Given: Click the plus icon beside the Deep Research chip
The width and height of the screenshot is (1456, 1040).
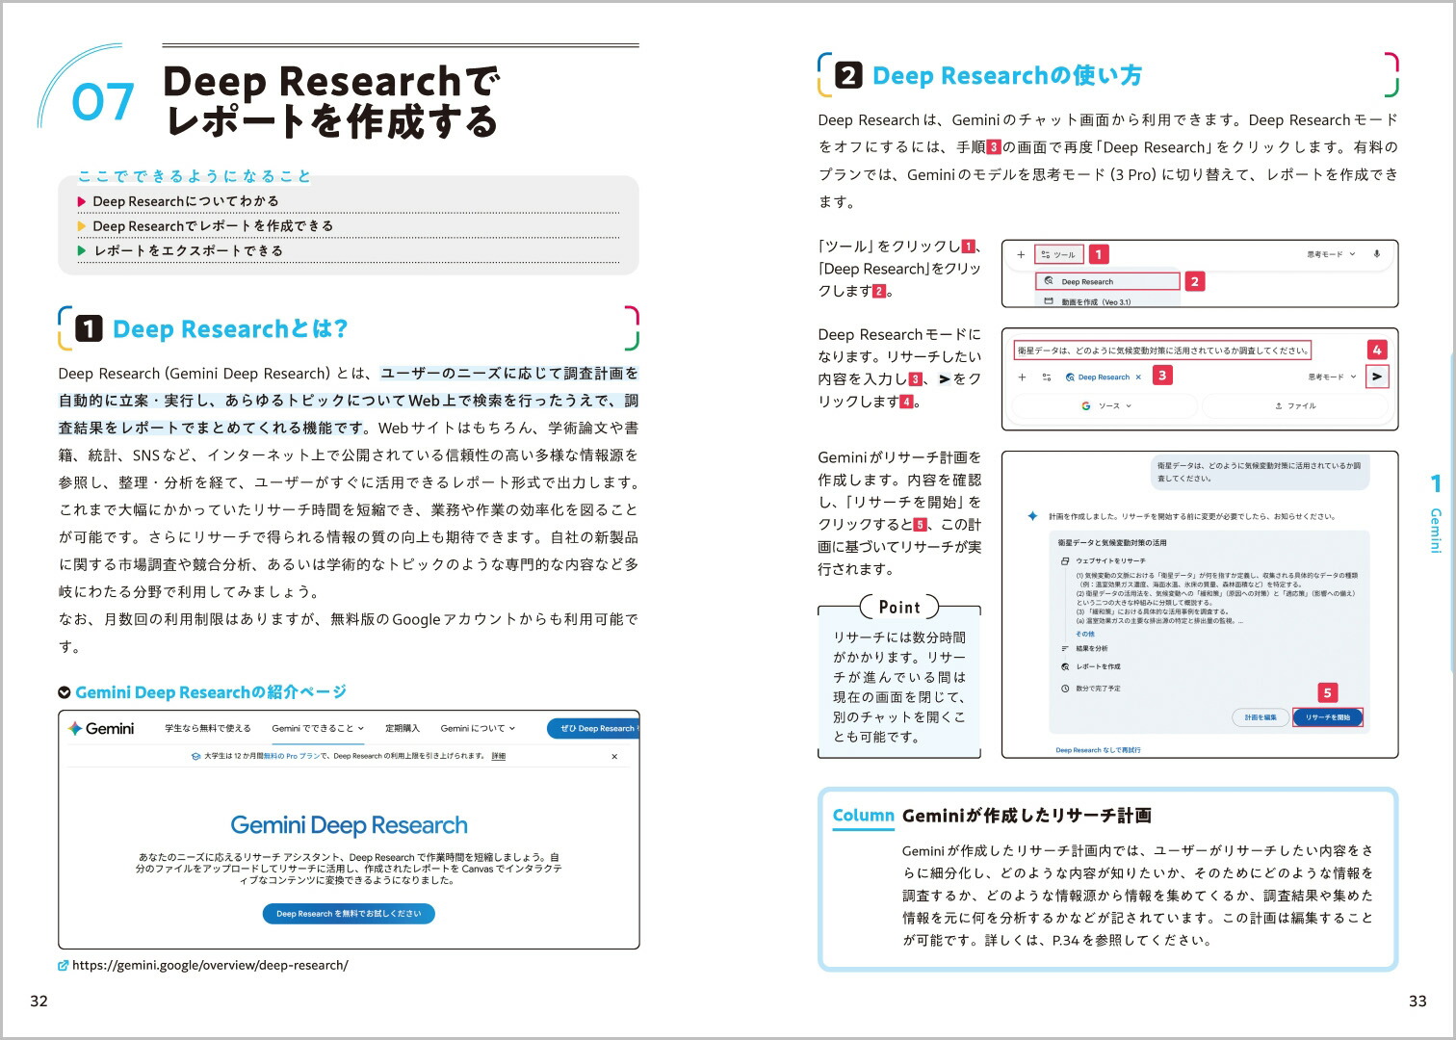Looking at the screenshot, I should [x=1022, y=377].
